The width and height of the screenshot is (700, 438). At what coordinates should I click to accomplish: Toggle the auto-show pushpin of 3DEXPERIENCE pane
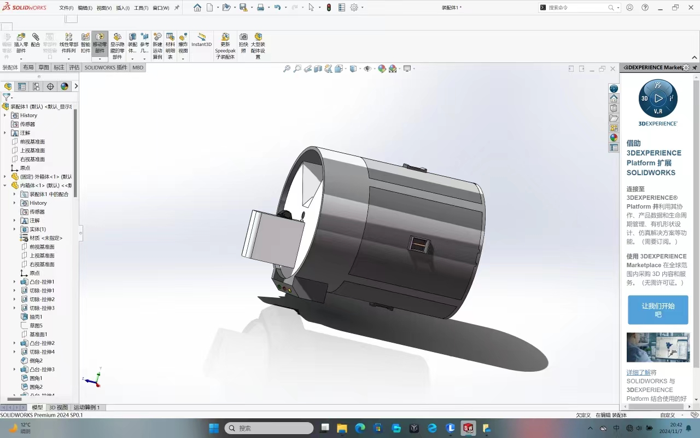pos(695,67)
